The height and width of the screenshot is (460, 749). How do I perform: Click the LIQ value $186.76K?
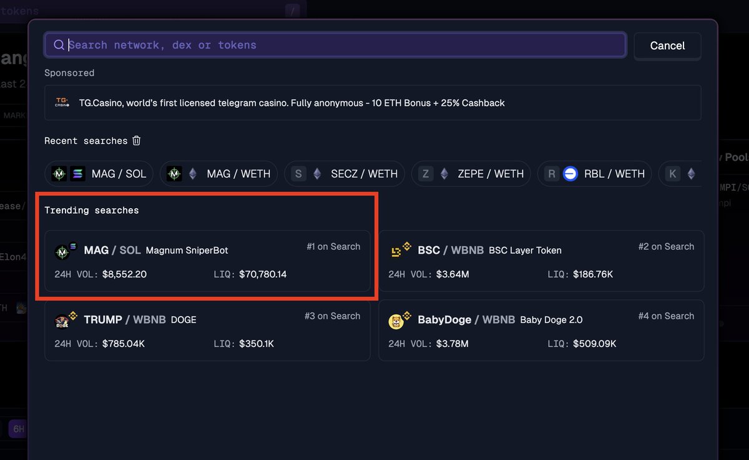[594, 274]
